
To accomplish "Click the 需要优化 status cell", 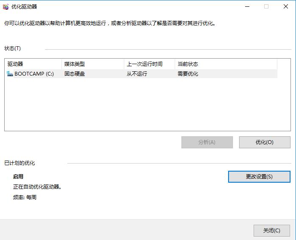I will tap(188, 74).
